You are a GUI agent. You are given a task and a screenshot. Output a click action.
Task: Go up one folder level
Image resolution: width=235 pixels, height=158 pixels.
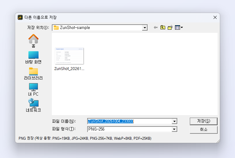163,27
